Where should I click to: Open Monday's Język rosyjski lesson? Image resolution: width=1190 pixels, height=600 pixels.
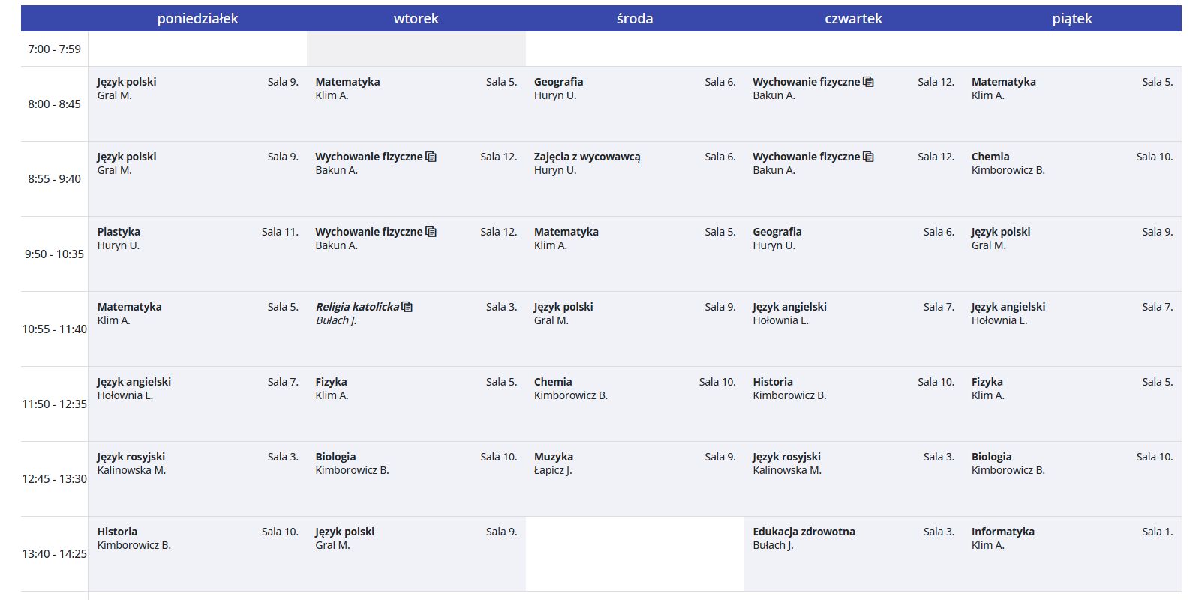(131, 457)
